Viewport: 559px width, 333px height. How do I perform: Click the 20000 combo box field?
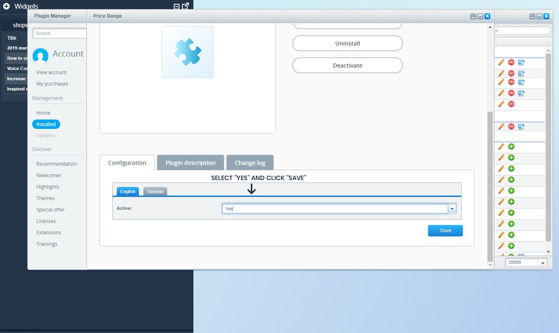522,263
